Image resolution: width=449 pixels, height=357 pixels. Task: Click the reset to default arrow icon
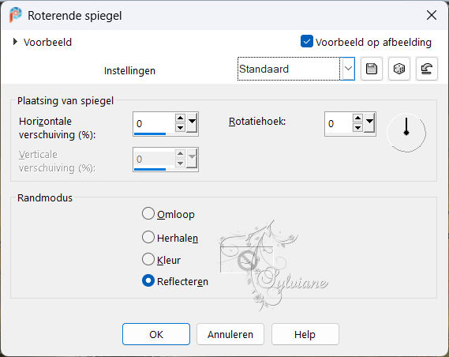click(x=427, y=69)
